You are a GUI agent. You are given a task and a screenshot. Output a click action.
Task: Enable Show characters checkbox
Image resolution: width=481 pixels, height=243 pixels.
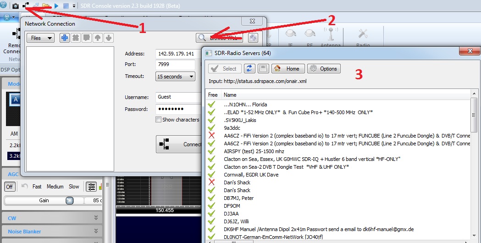(x=159, y=120)
